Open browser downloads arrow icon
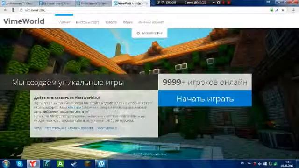Viewport: 299px width, 168px height. (x=293, y=10)
